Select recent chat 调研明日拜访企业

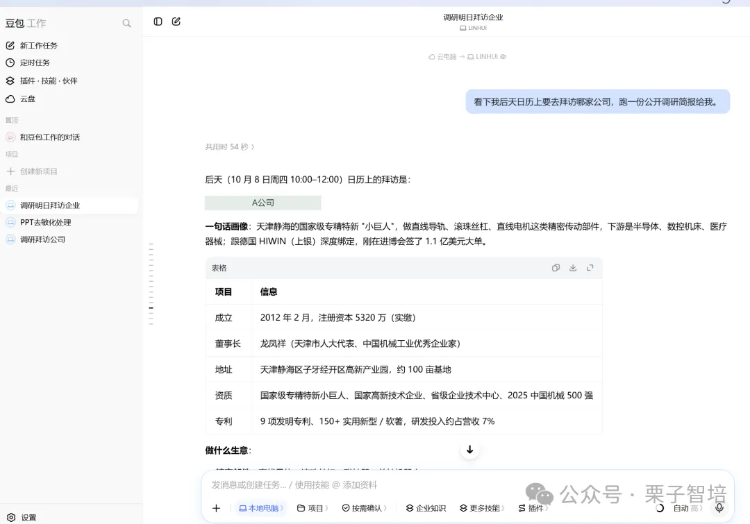point(69,205)
